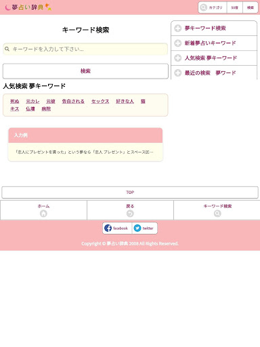Viewport: 260px width, 347px height.
Task: Expand the 新着夢占いキーワード section
Action: (214, 43)
